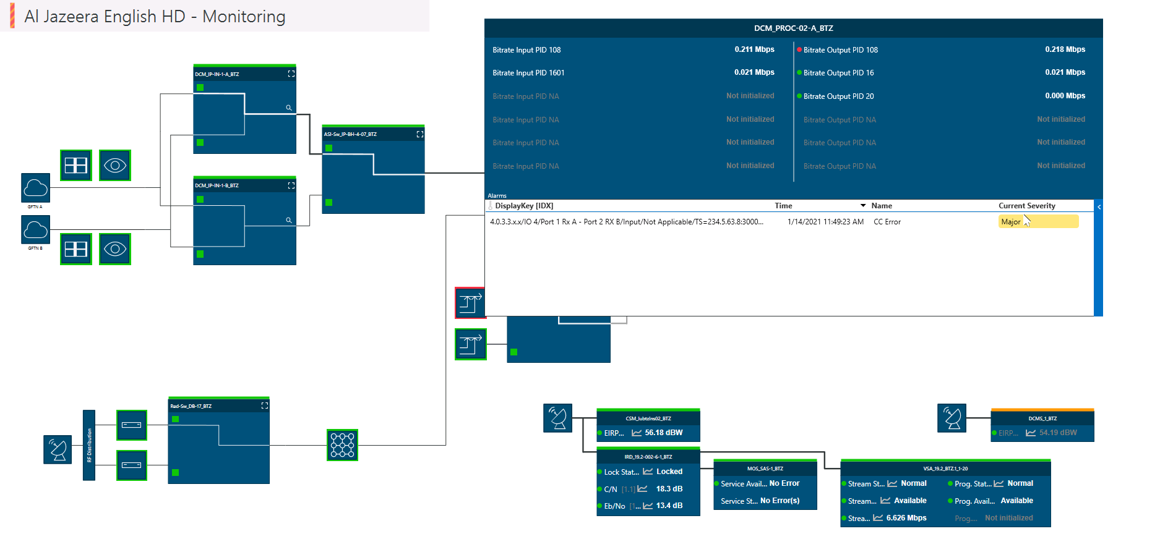Click magnifier inside DCM_IP-IN-1-A_BTZ block
The image size is (1160, 560).
288,108
